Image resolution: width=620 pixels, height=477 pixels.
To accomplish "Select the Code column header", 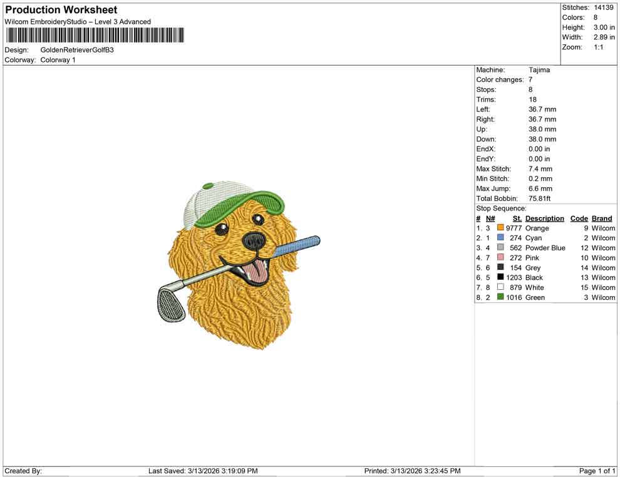I will point(579,218).
